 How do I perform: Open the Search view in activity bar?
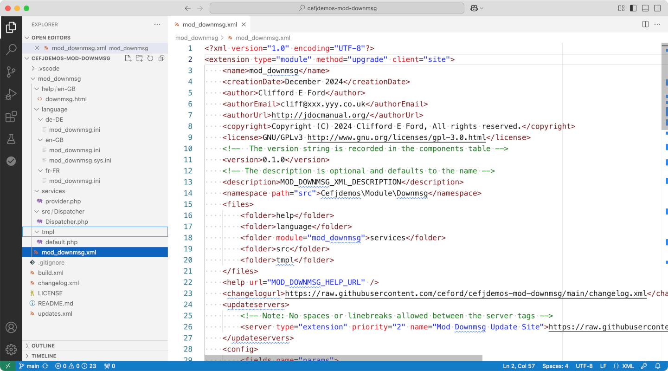tap(11, 50)
